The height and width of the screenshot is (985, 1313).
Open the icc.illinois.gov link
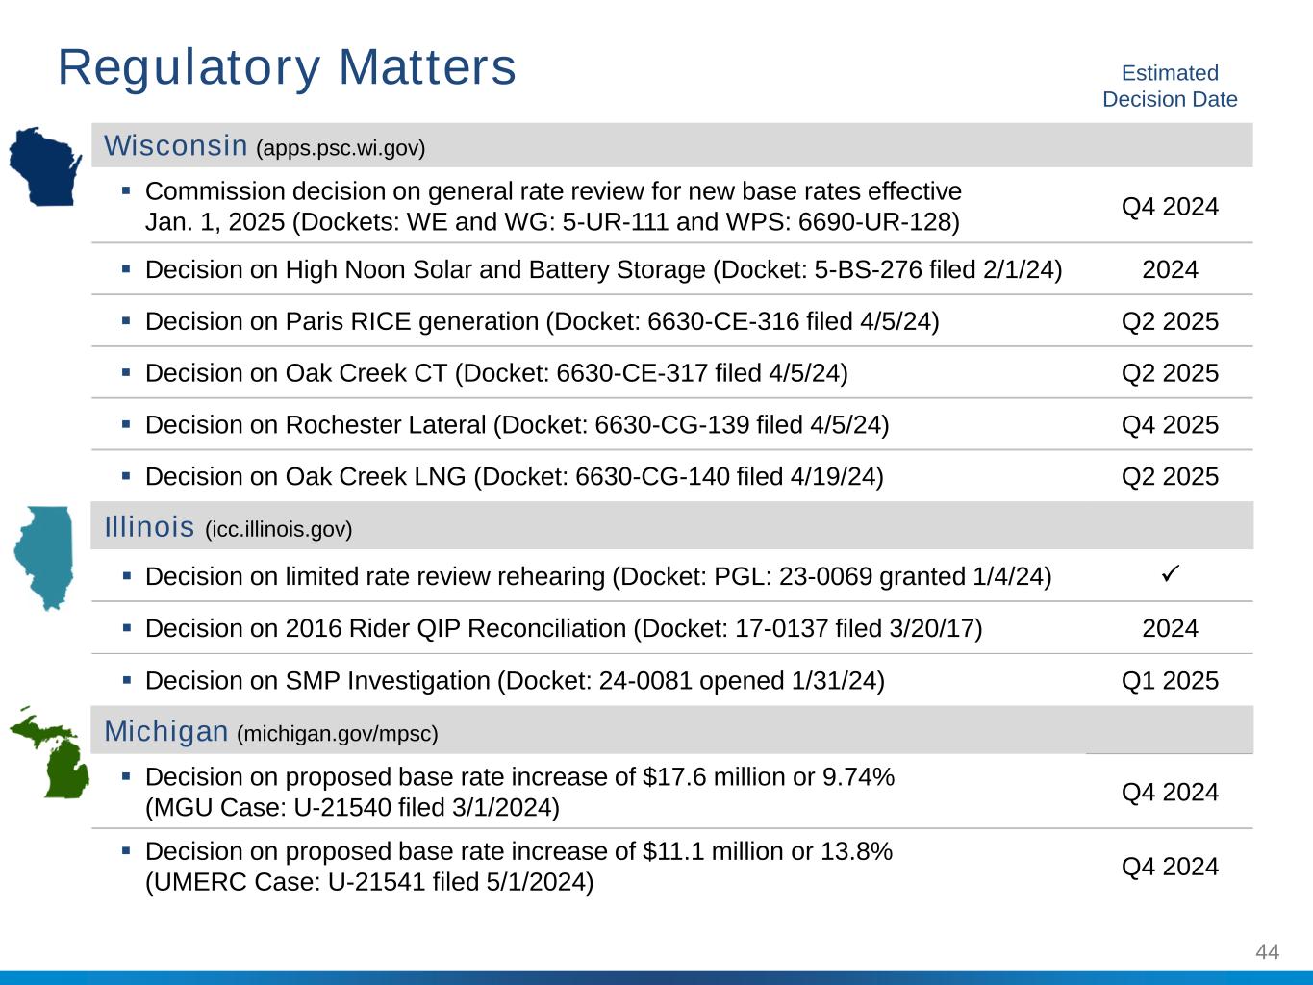279,529
